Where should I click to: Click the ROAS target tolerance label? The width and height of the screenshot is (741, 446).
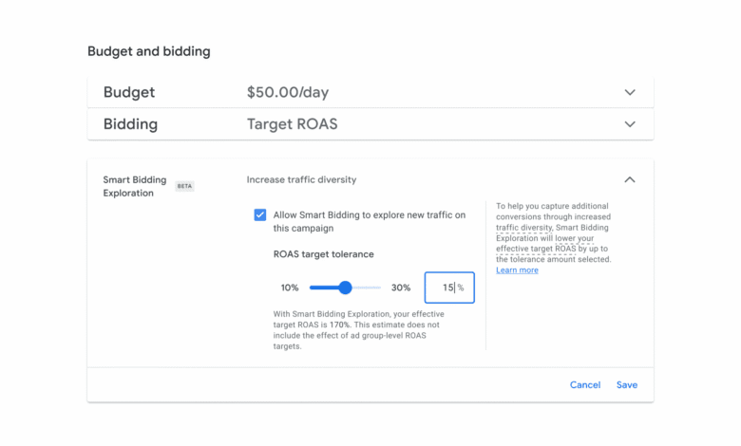[324, 254]
